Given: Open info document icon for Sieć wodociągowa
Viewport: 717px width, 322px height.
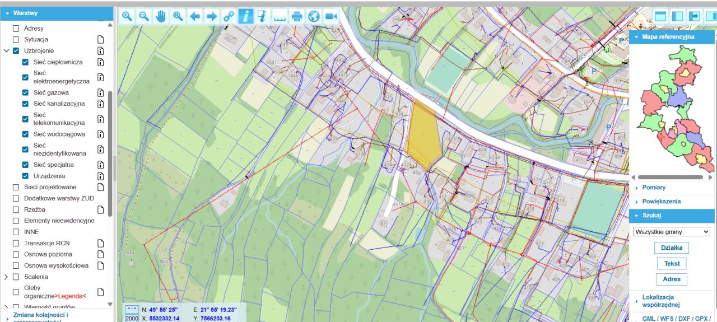Looking at the screenshot, I should click(x=101, y=134).
